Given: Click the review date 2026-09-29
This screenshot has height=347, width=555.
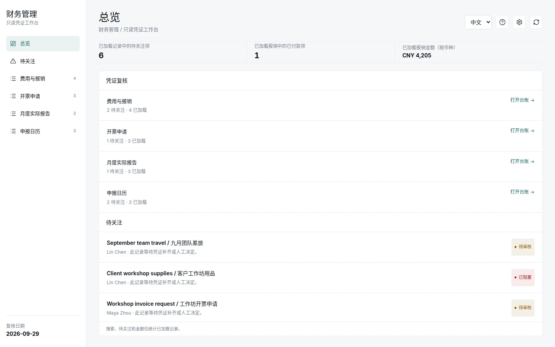Looking at the screenshot, I should tap(23, 334).
